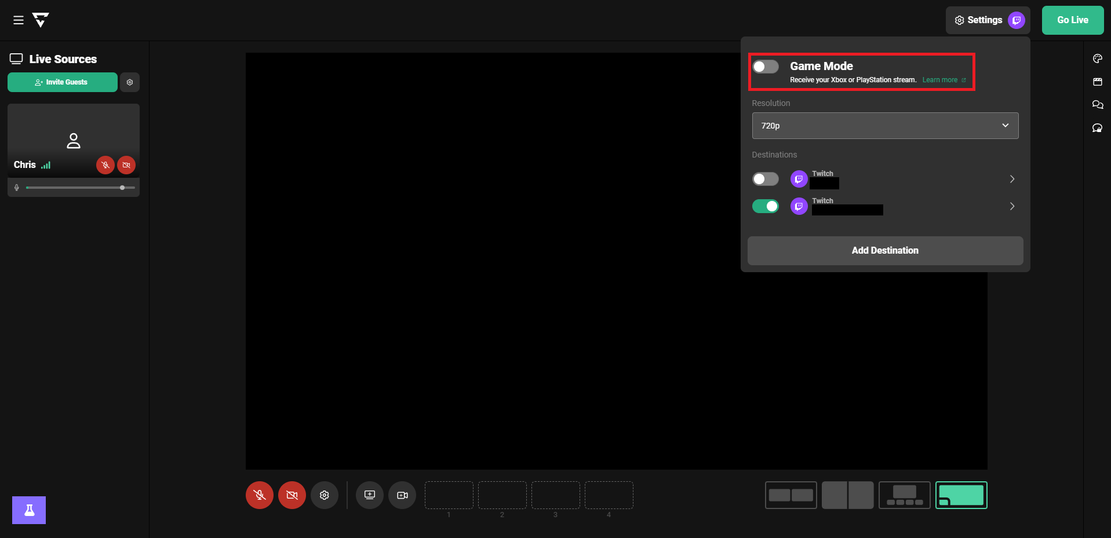Disable the second Twitch destination toggle
1111x538 pixels.
766,206
